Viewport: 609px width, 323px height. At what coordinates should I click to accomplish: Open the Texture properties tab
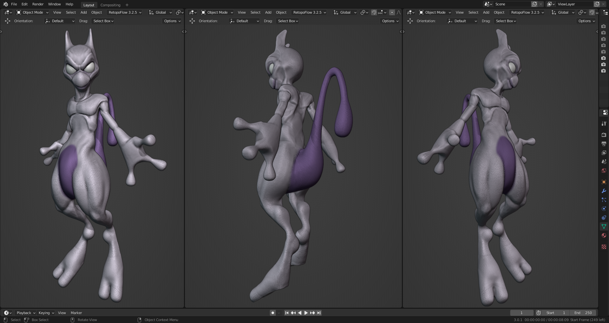coord(604,247)
